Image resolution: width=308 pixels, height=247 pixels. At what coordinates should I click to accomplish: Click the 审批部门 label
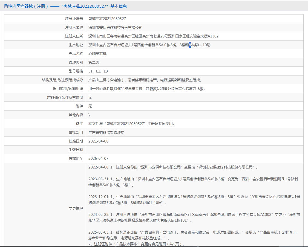coord(76,132)
